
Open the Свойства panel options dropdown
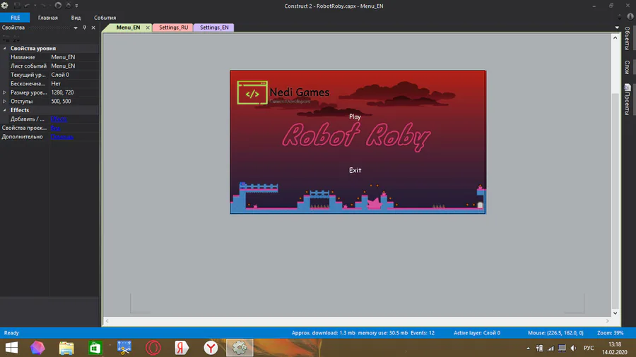(x=76, y=28)
